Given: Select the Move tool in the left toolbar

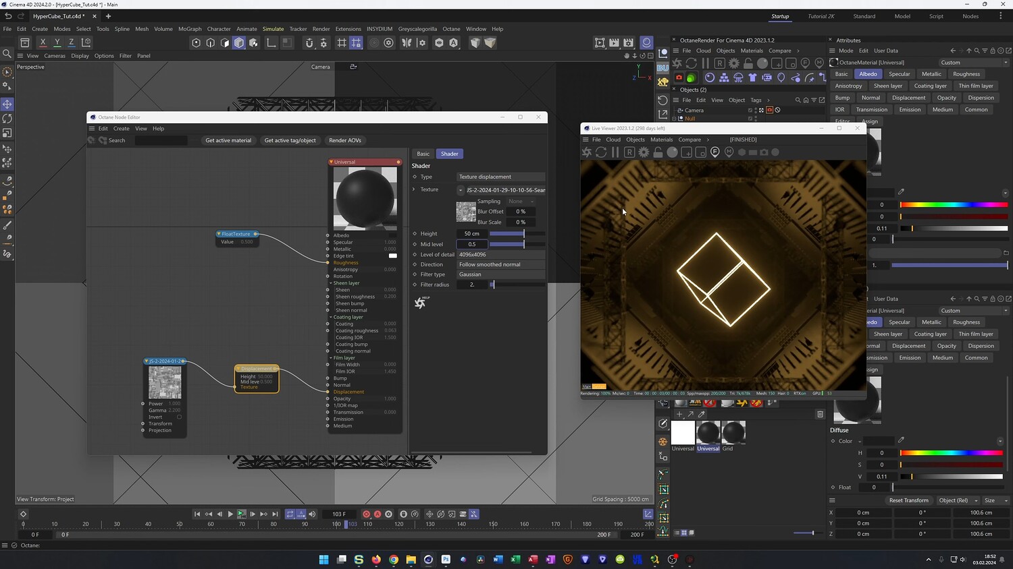Looking at the screenshot, I should [7, 104].
